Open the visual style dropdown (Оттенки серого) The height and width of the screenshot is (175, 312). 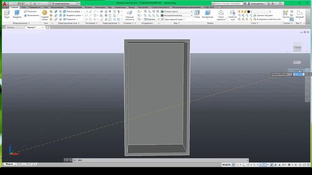[x=176, y=12]
